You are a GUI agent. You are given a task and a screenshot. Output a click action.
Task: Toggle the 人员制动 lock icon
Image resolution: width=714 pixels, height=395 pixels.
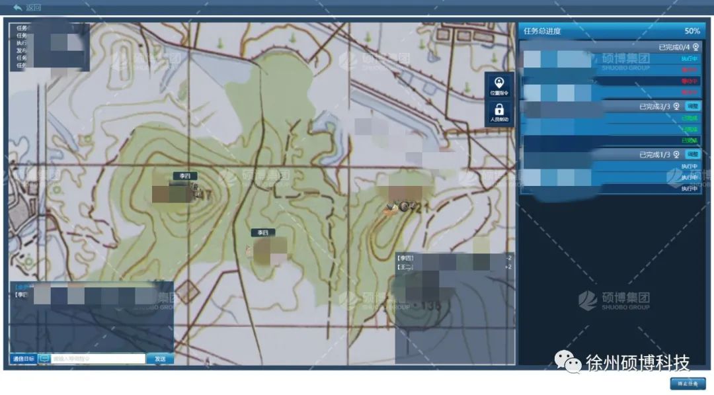coord(499,112)
